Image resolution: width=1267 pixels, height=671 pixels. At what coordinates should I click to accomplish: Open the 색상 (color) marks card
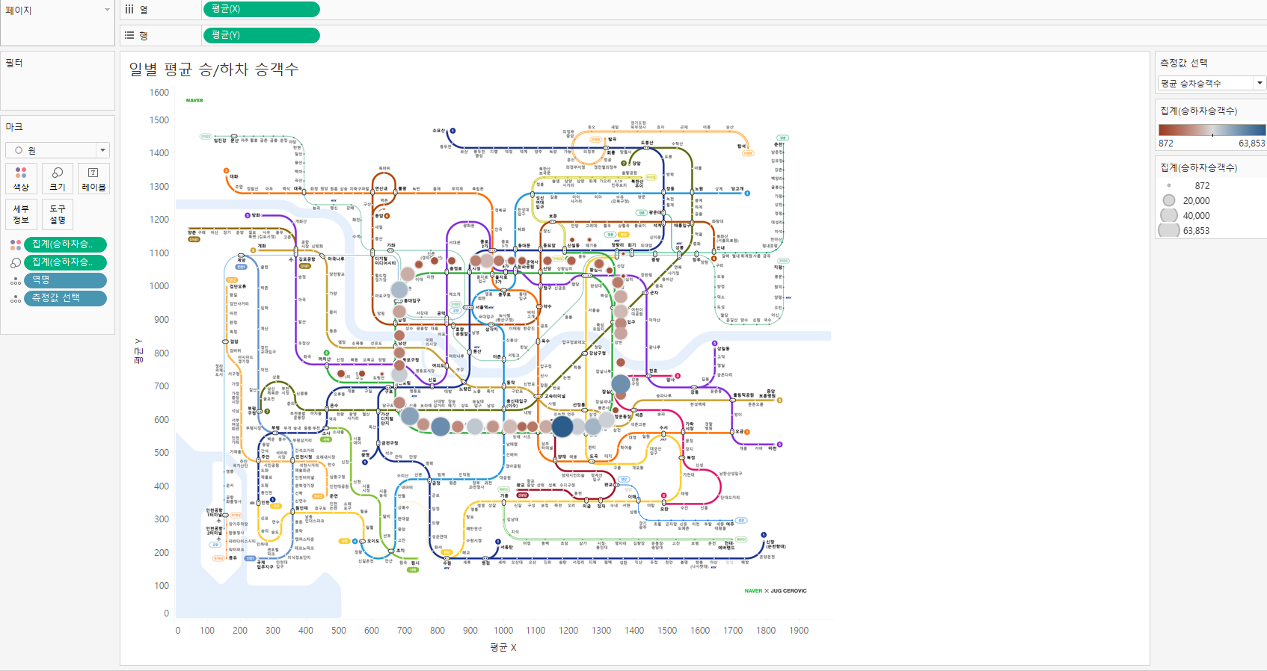[x=21, y=179]
